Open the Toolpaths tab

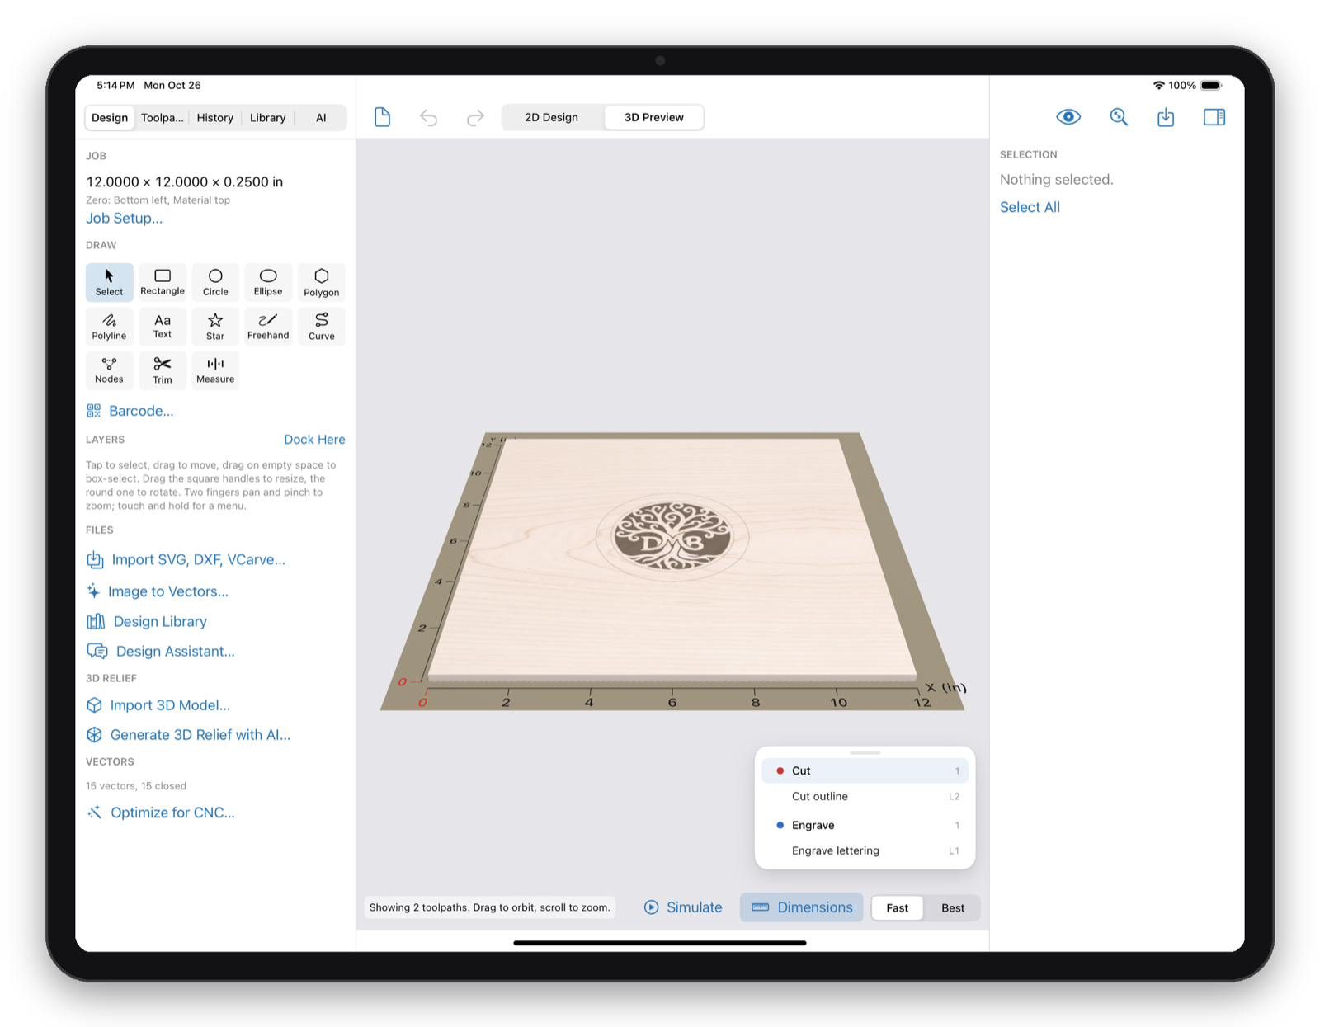(x=163, y=118)
